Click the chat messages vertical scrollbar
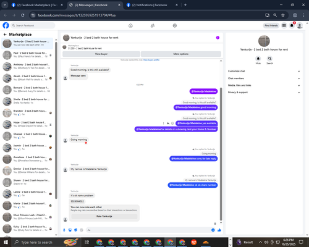 pos(221,154)
